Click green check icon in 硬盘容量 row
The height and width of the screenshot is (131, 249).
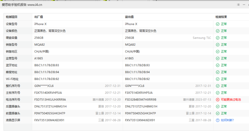218,38
